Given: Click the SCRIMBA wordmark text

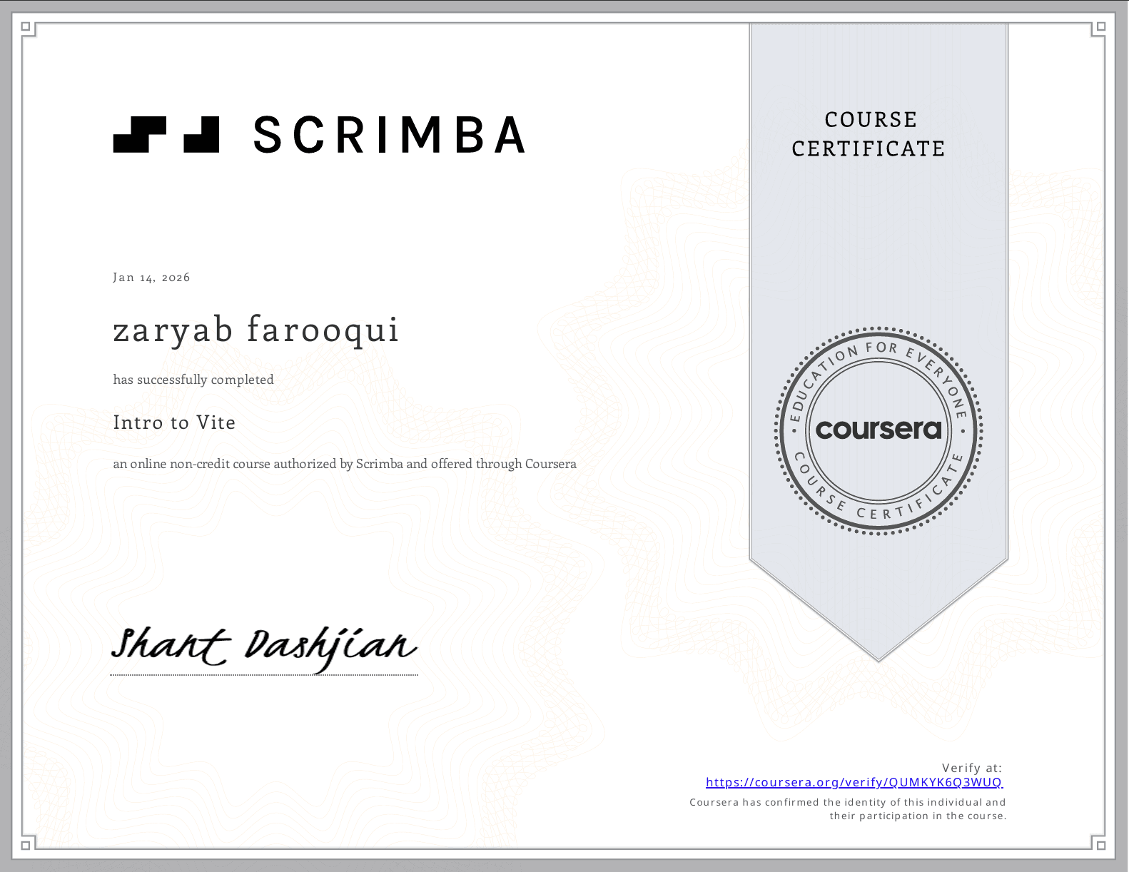Looking at the screenshot, I should point(390,135).
